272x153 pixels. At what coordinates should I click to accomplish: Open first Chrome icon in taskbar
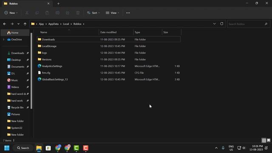click(x=58, y=148)
